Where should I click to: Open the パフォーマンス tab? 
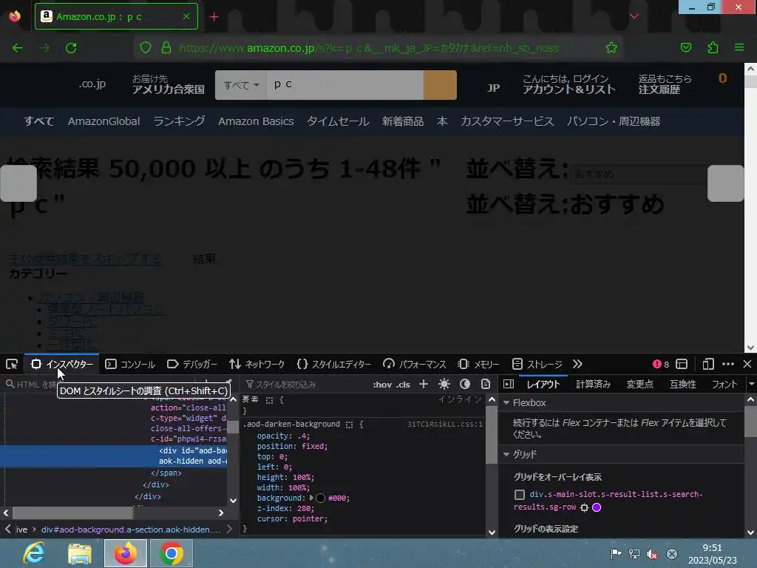click(414, 364)
